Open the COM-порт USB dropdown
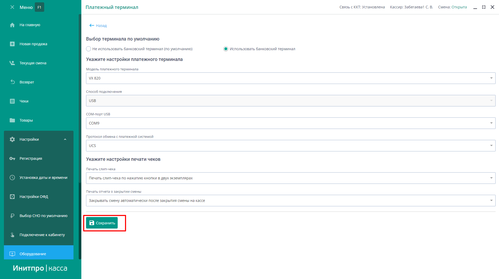The width and height of the screenshot is (499, 279). click(291, 123)
